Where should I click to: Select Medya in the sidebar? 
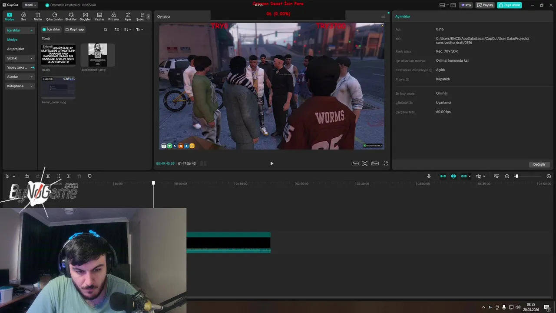[12, 40]
